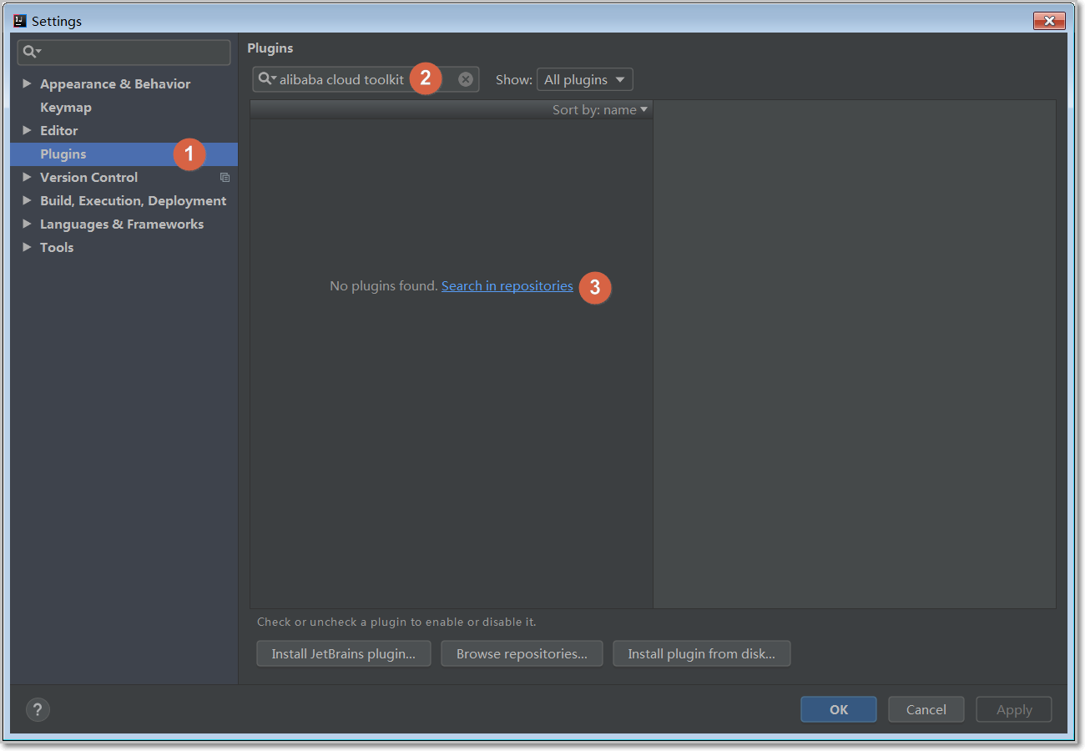Screen dimensions: 1085x751
Task: Close the Settings dialog window
Action: click(x=1048, y=21)
